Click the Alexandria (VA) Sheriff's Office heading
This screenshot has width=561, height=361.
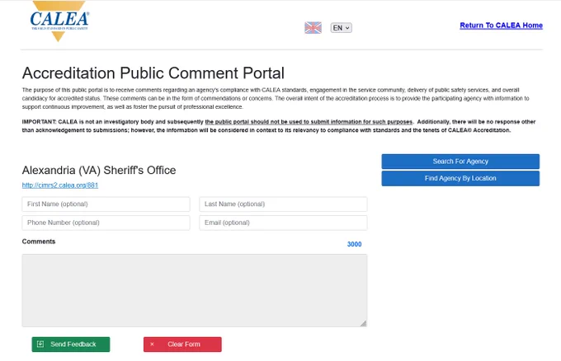click(99, 170)
